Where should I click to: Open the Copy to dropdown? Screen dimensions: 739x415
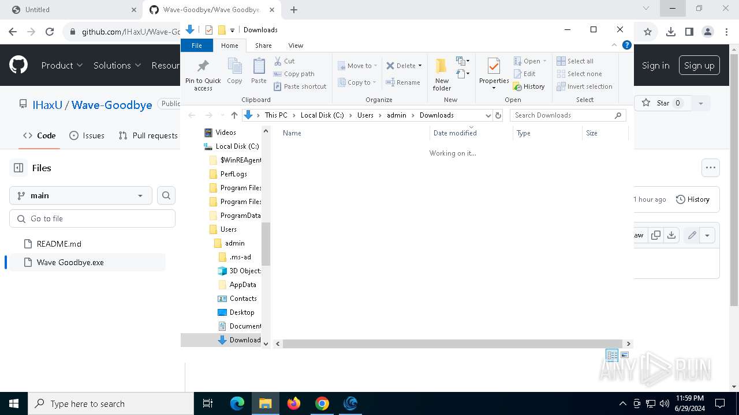click(x=357, y=82)
